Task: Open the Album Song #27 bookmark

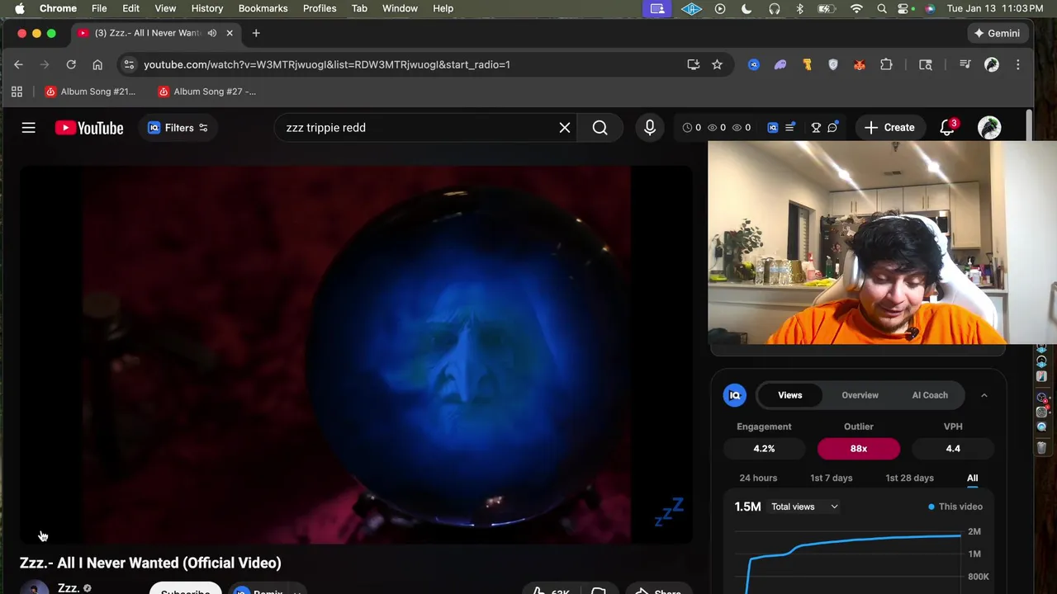Action: click(207, 92)
